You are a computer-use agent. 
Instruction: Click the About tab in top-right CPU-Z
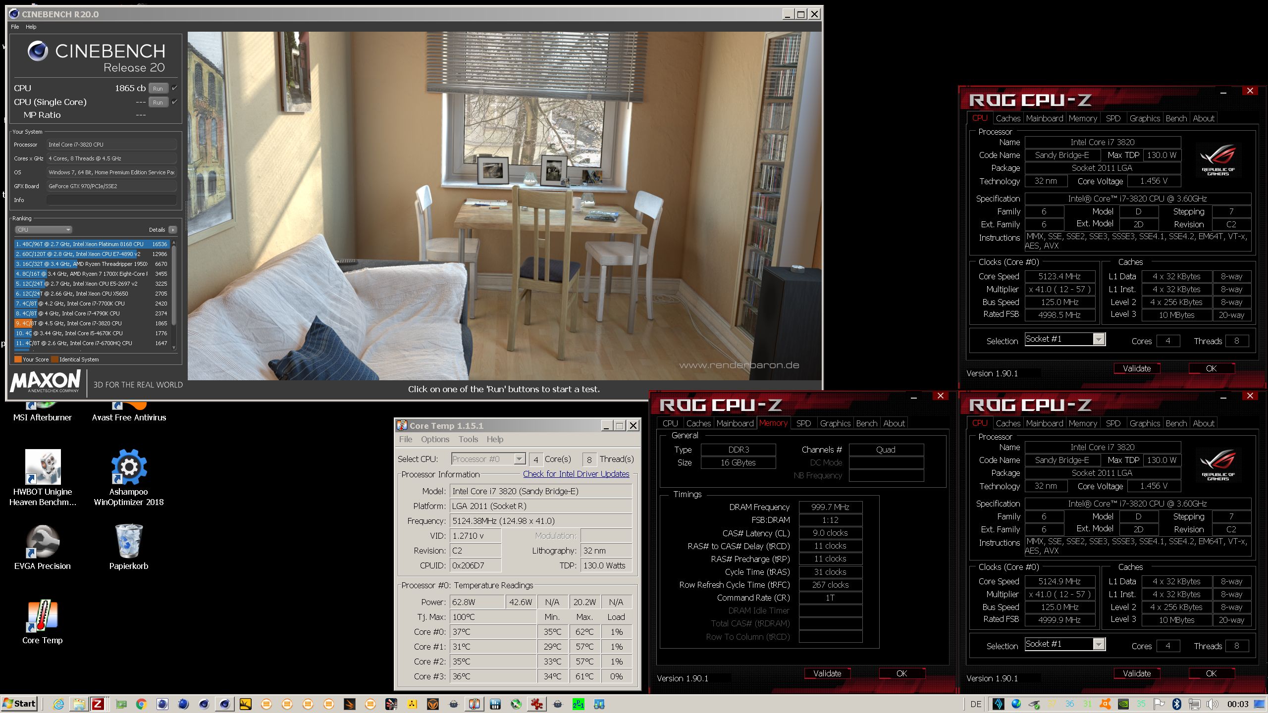click(1203, 118)
